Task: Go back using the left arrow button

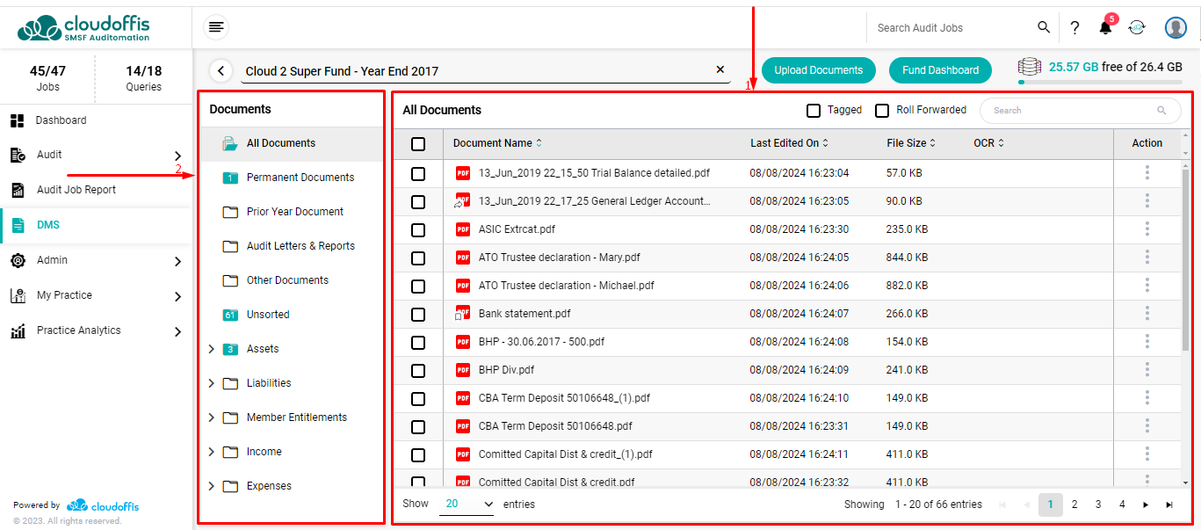Action: pyautogui.click(x=221, y=70)
